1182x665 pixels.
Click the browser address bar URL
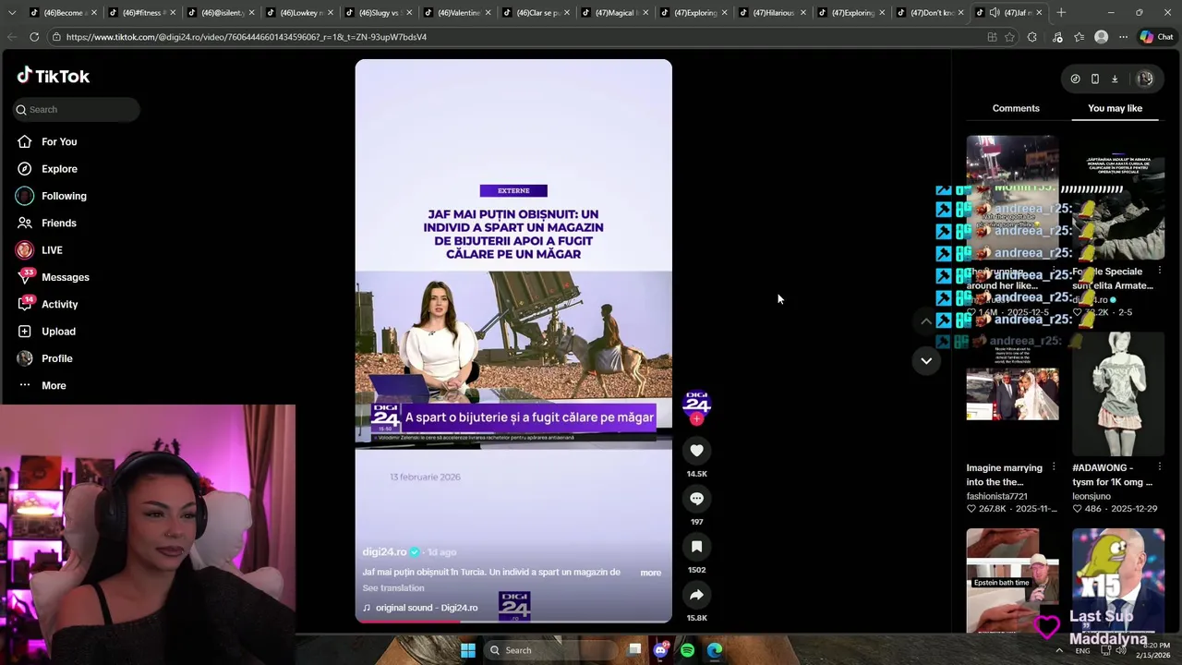click(247, 37)
